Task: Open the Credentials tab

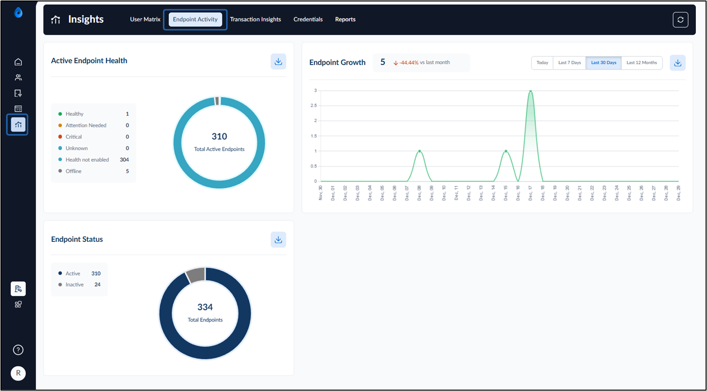Action: [308, 19]
